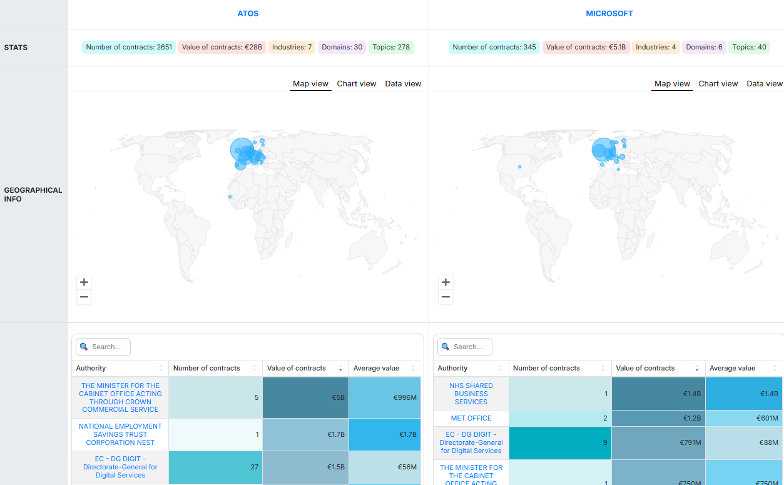Click 'Domains: 30' badge
Image resolution: width=784 pixels, height=485 pixels.
(342, 47)
